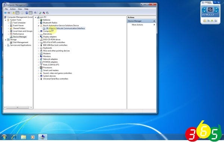
Task: Expand the Services and Applications node
Action: point(6,45)
